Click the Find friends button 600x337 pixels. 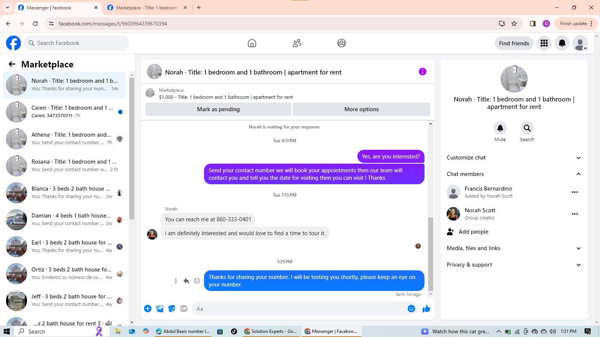[x=514, y=43]
